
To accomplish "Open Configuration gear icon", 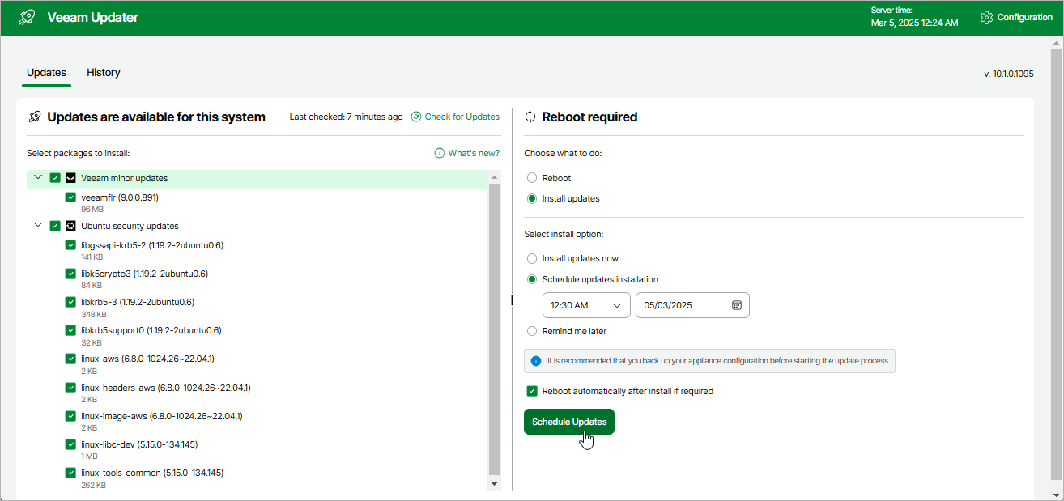I will coord(985,17).
